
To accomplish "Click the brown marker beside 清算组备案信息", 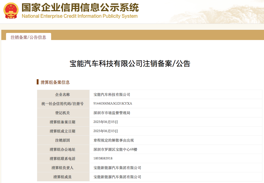I will (x=38, y=82).
